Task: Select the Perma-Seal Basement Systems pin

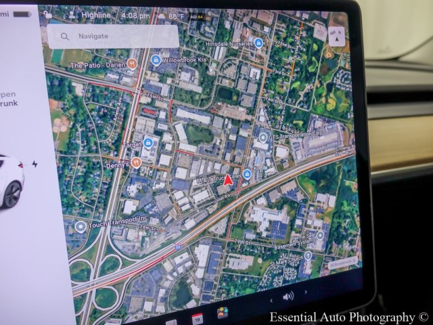Action: pyautogui.click(x=320, y=236)
